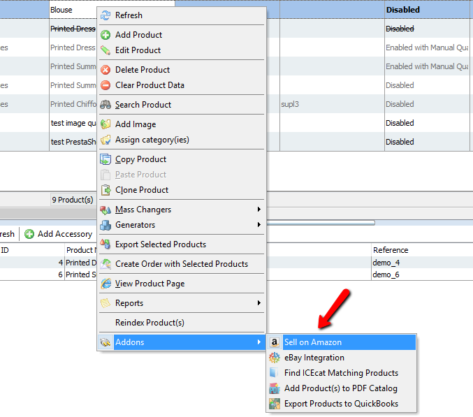The width and height of the screenshot is (473, 417).
Task: Click the Mass Changers icon
Action: 105,210
